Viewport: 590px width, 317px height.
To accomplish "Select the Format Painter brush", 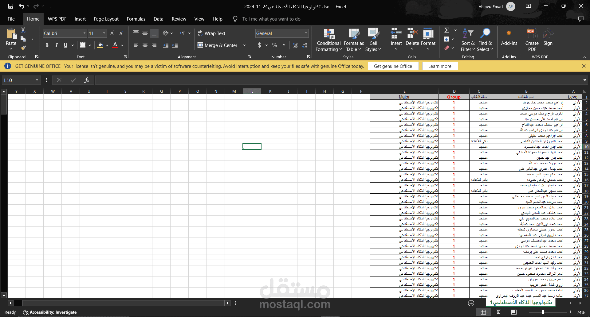I will (x=23, y=48).
